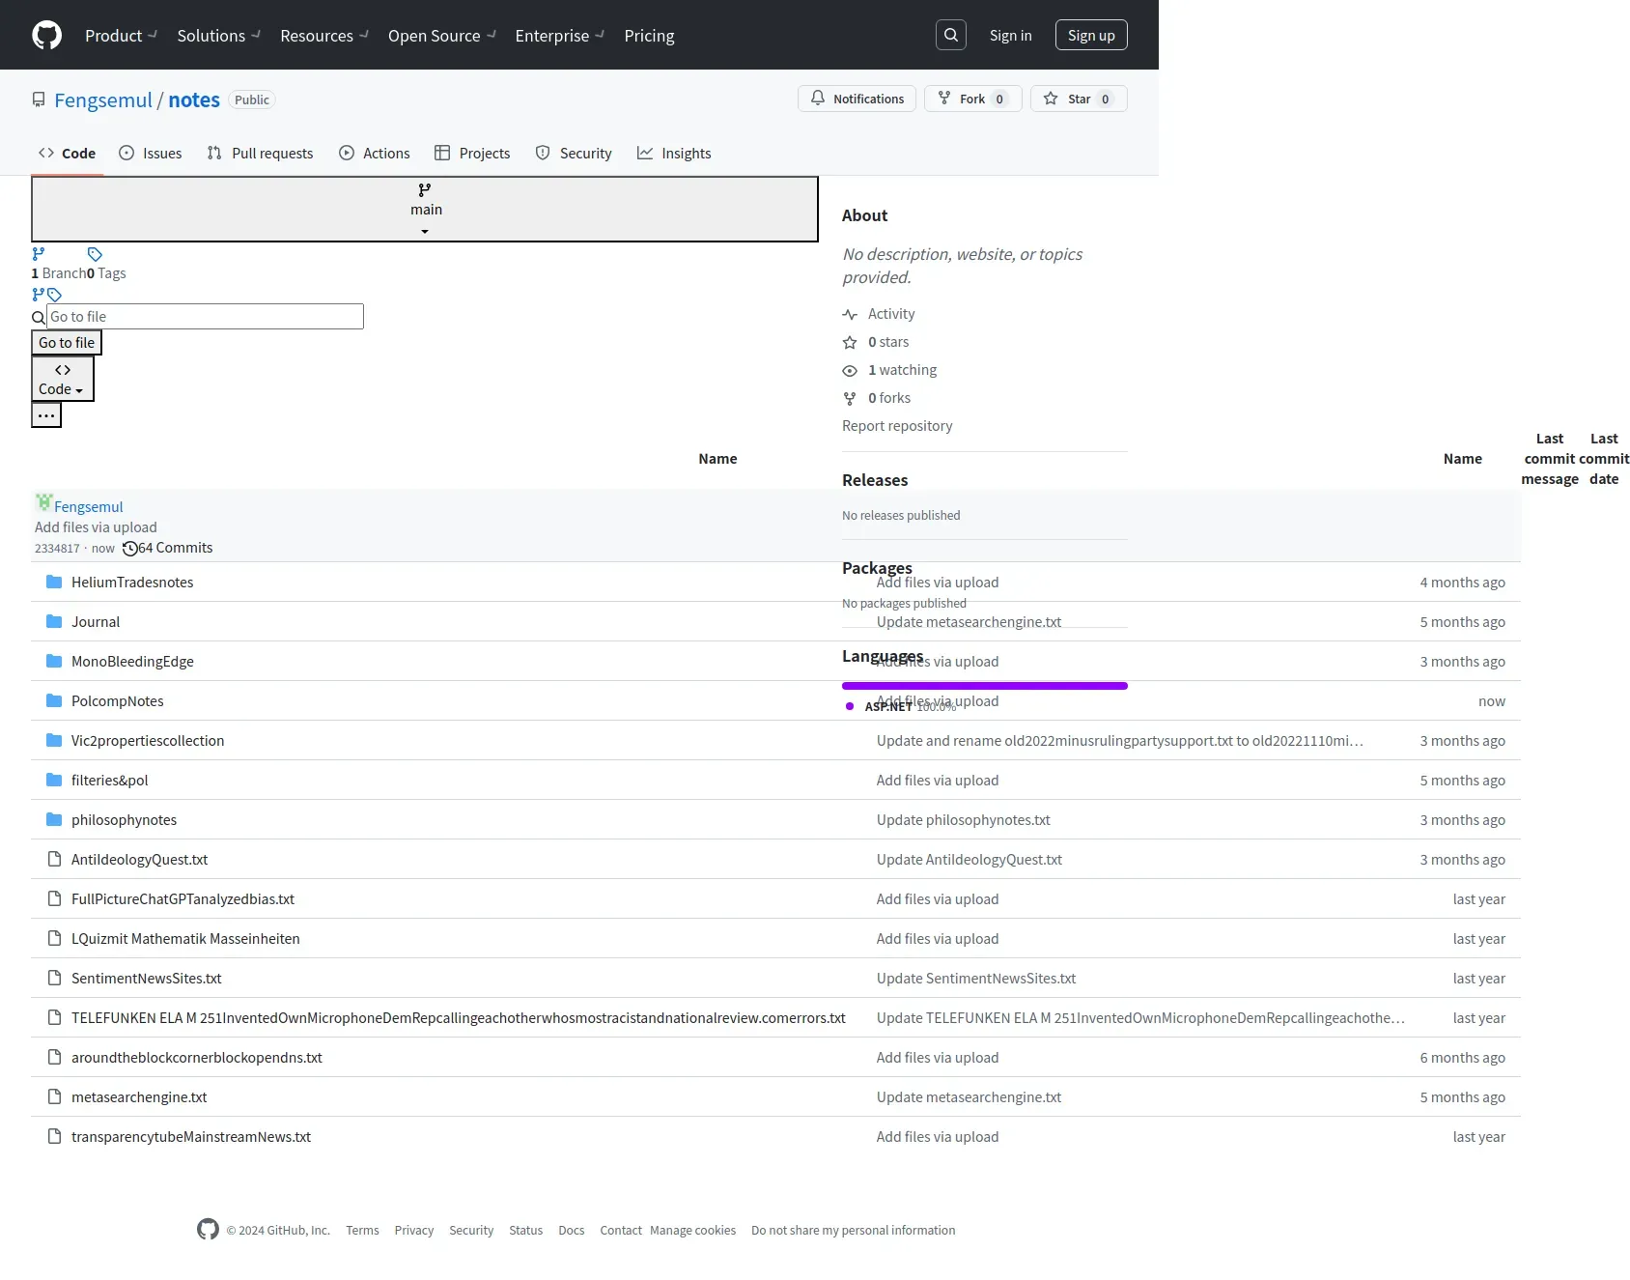Click the forks icon in About
This screenshot has width=1630, height=1280.
tap(850, 399)
